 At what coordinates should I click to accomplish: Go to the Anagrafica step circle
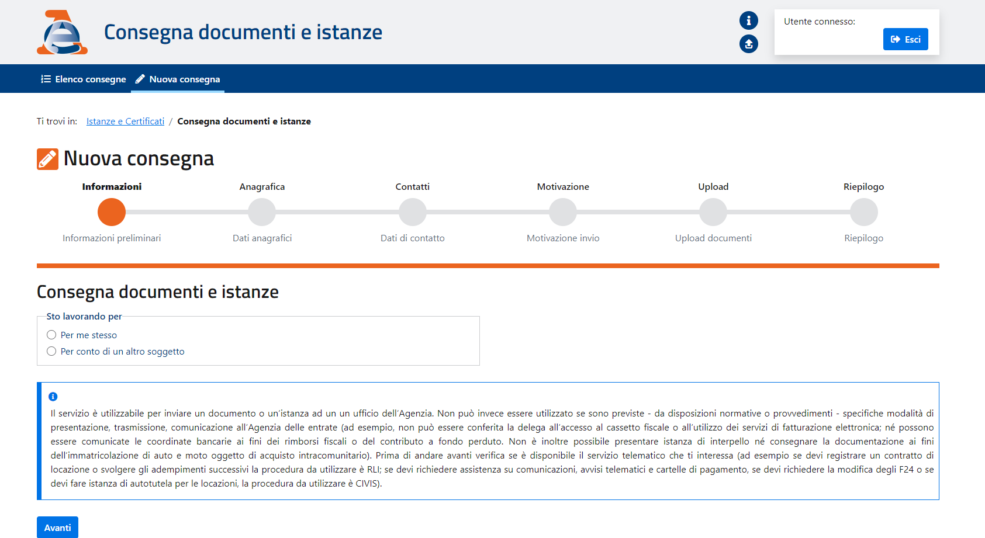(x=262, y=212)
